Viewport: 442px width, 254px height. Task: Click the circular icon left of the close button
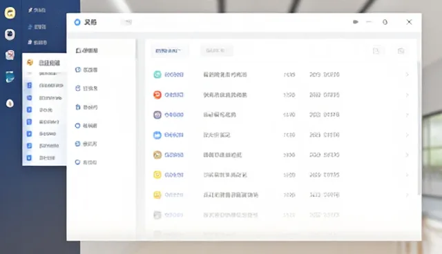pos(385,22)
